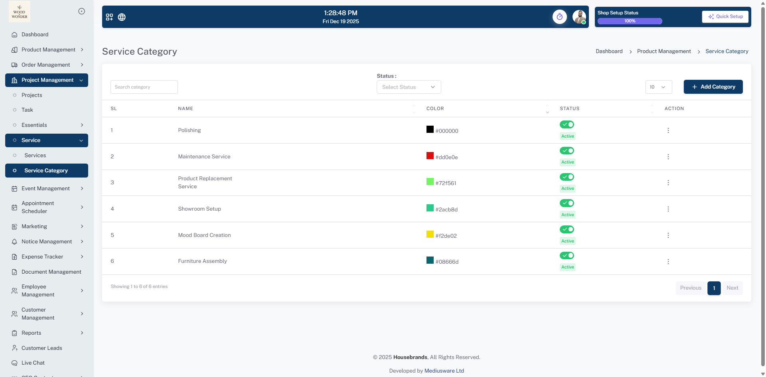Click the globe language icon in header
766x377 pixels.
click(122, 17)
